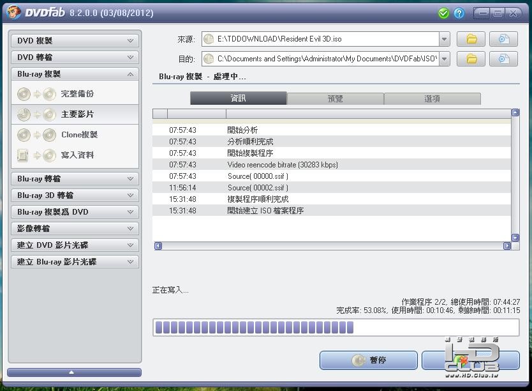Open the source path dropdown arrow
Viewport: 532px width, 391px height.
(x=444, y=39)
